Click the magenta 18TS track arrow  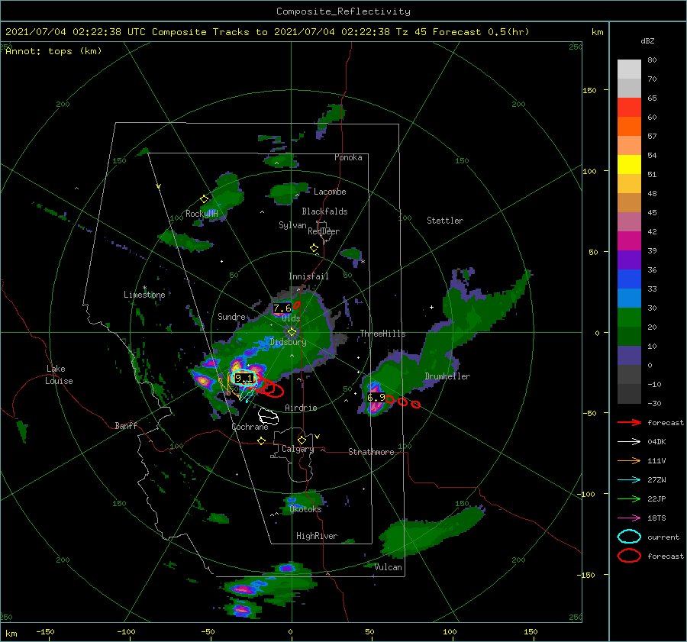[629, 518]
